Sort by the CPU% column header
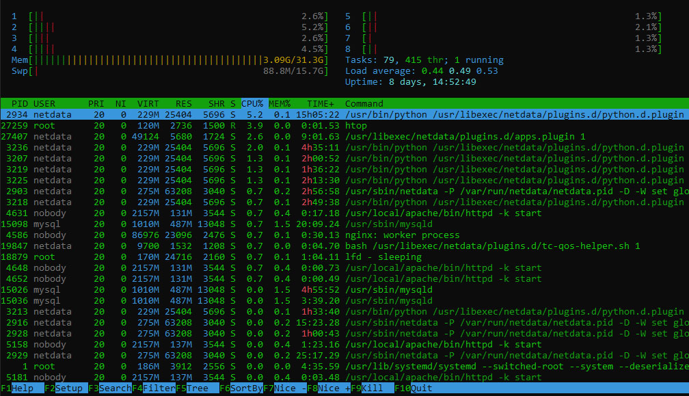The width and height of the screenshot is (689, 396). [252, 104]
